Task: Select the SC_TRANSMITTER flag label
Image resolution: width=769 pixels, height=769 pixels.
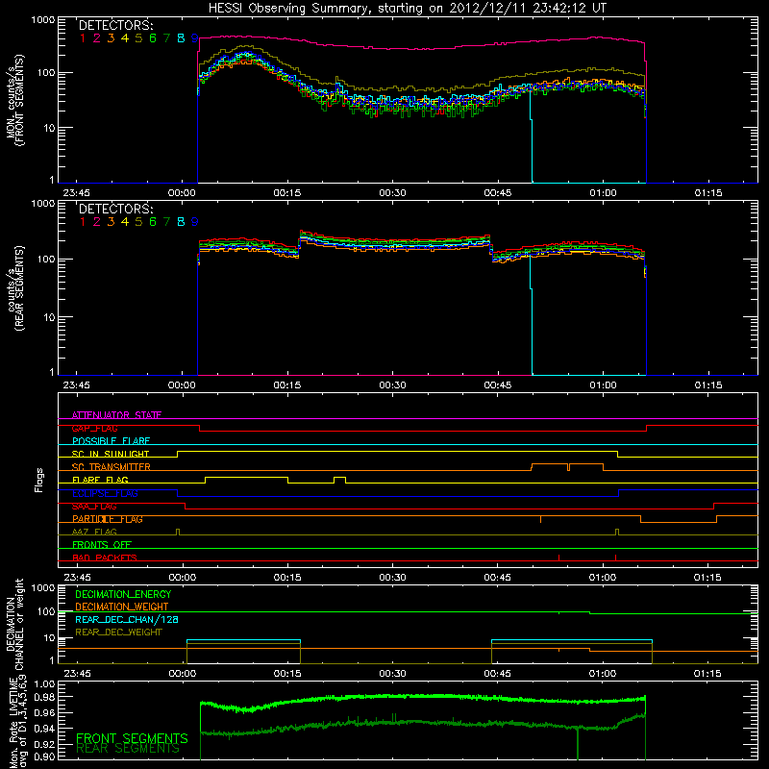Action: [111, 467]
